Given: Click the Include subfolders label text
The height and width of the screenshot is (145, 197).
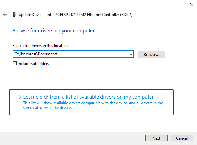Looking at the screenshot, I should tap(33, 63).
